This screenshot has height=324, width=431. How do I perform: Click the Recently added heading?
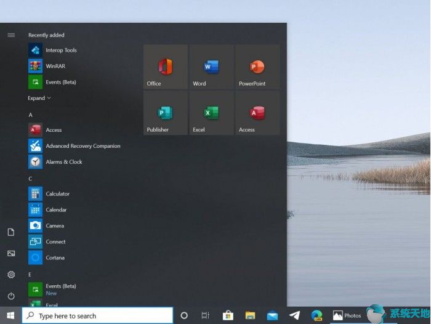pyautogui.click(x=46, y=35)
